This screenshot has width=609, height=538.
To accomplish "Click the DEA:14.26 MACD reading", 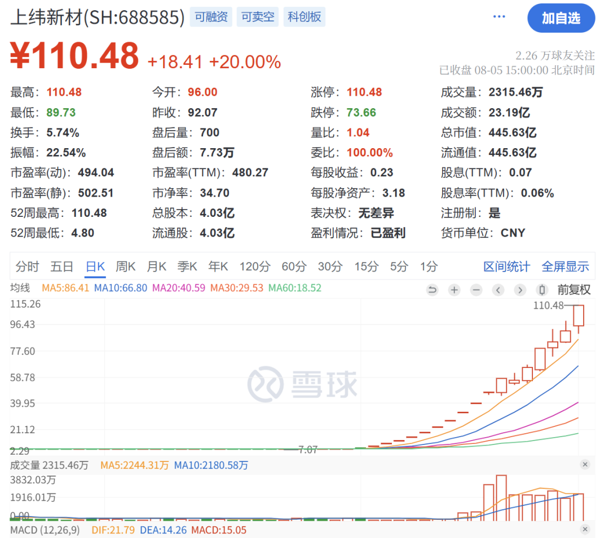I will pos(163,530).
